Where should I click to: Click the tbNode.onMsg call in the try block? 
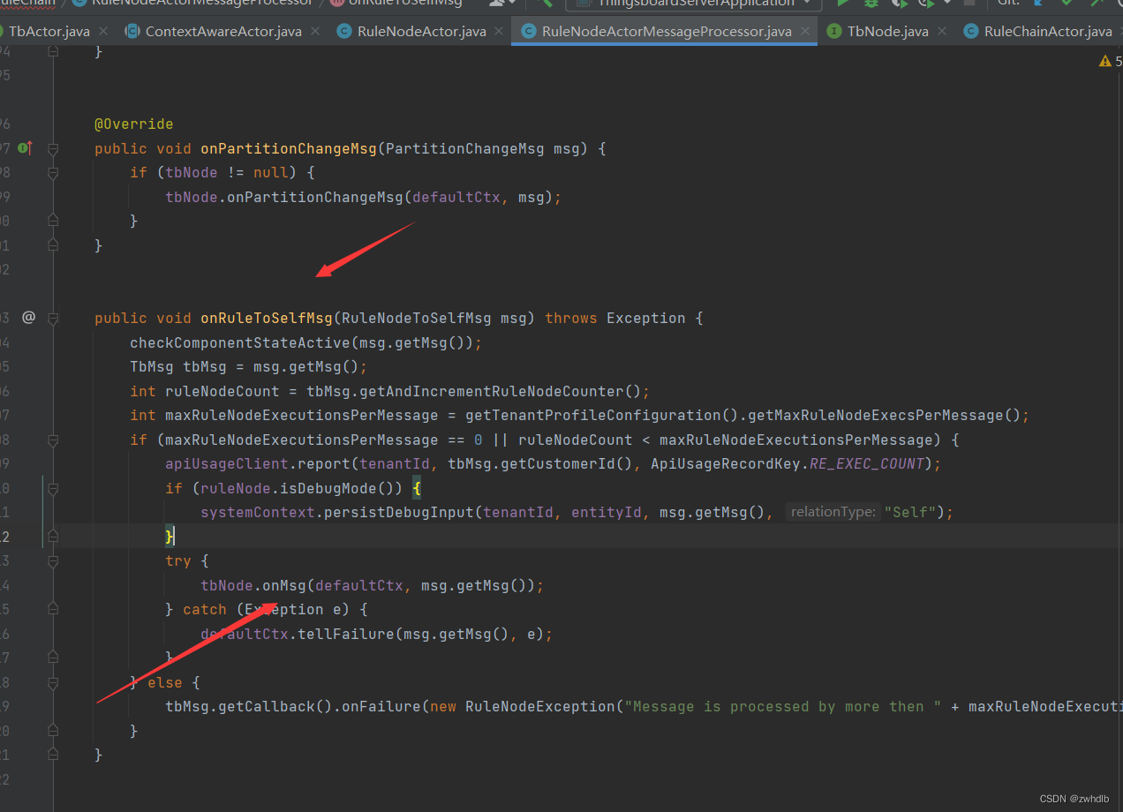pyautogui.click(x=252, y=585)
